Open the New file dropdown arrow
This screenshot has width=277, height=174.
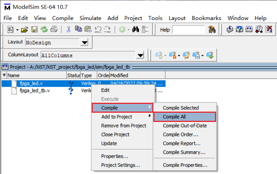(17, 30)
